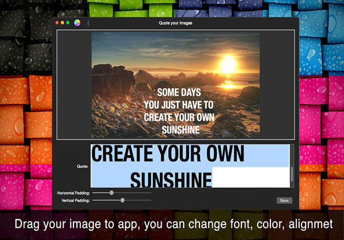The height and width of the screenshot is (240, 344).
Task: Open the color wheel picker in title bar
Action: (x=77, y=23)
